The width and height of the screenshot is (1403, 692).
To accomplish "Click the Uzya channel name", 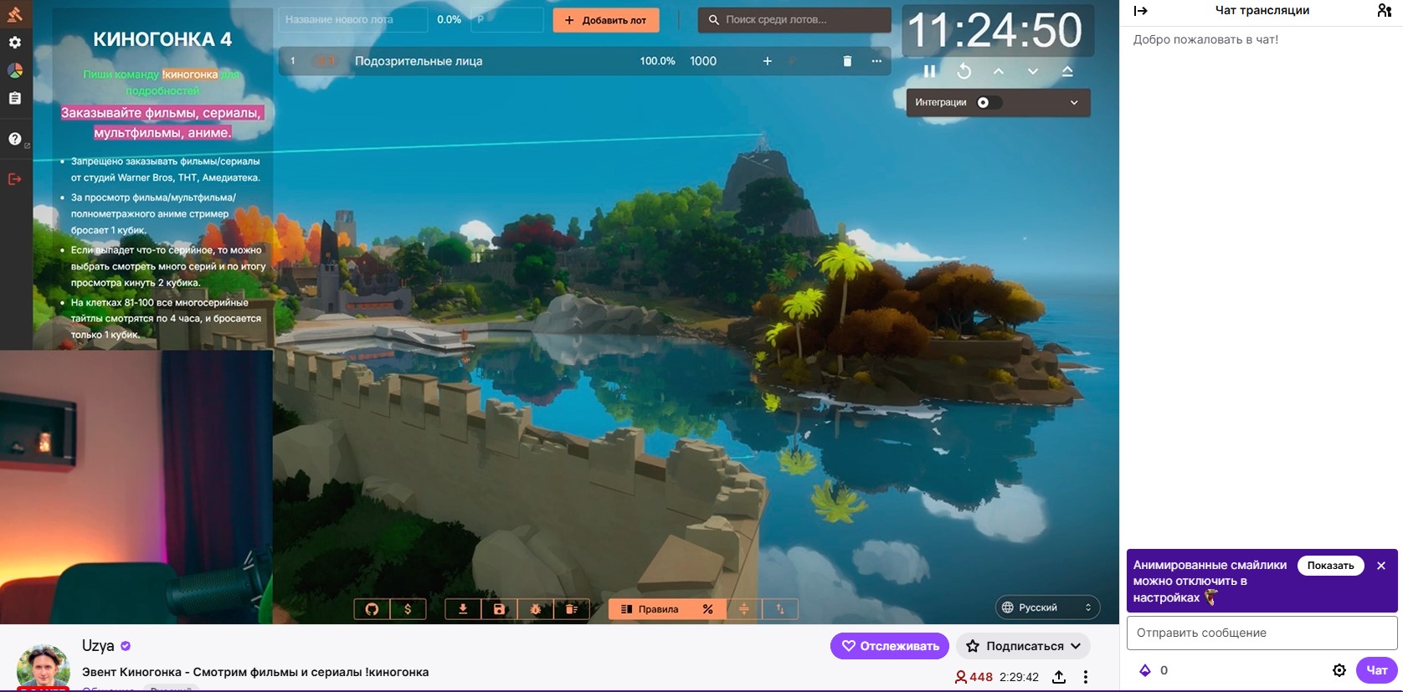I will (98, 646).
